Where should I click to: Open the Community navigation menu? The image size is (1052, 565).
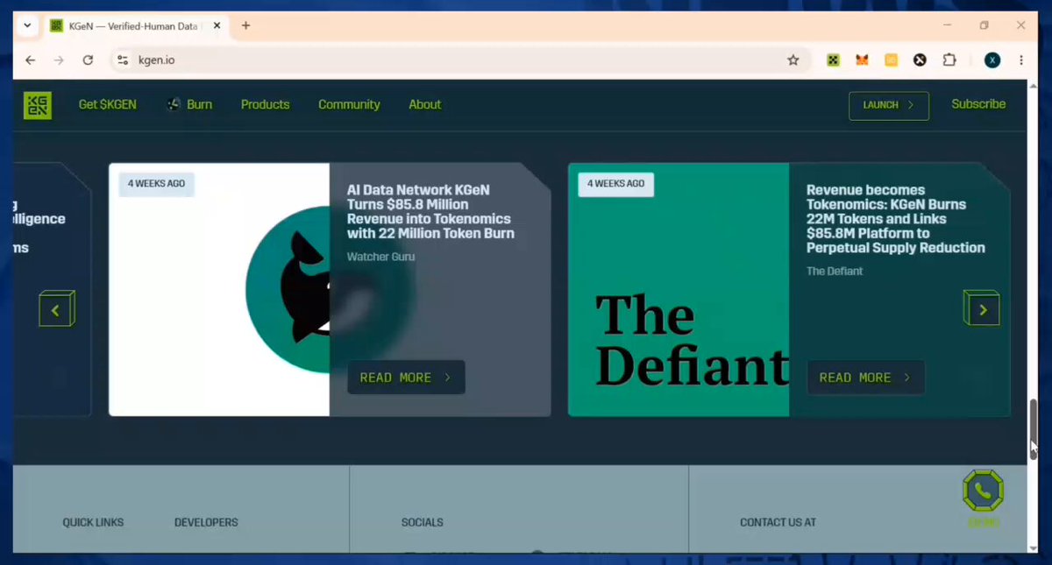pyautogui.click(x=349, y=104)
